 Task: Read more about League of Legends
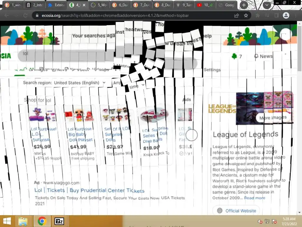pyautogui.click(x=255, y=198)
